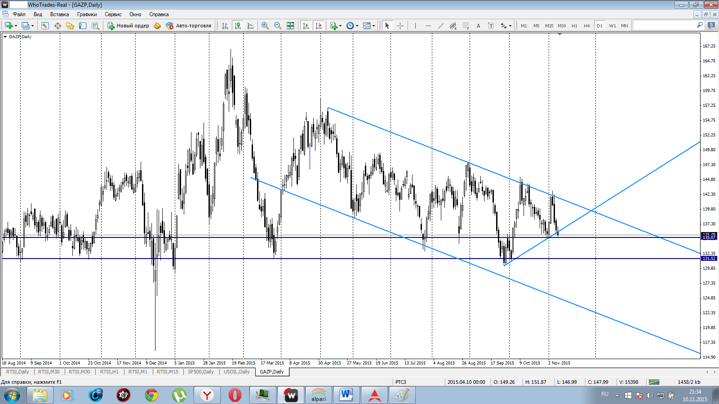Switch chart to line chart mode
Screen dimensions: 719x404
pyautogui.click(x=250, y=26)
